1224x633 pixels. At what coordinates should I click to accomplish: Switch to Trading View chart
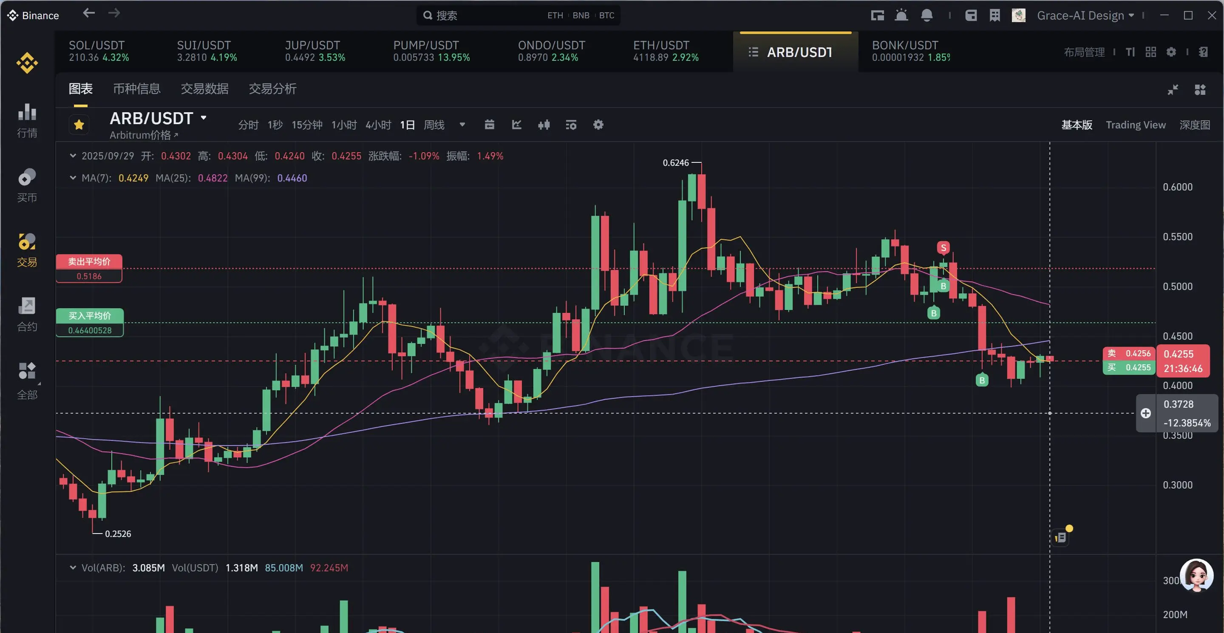pyautogui.click(x=1135, y=125)
